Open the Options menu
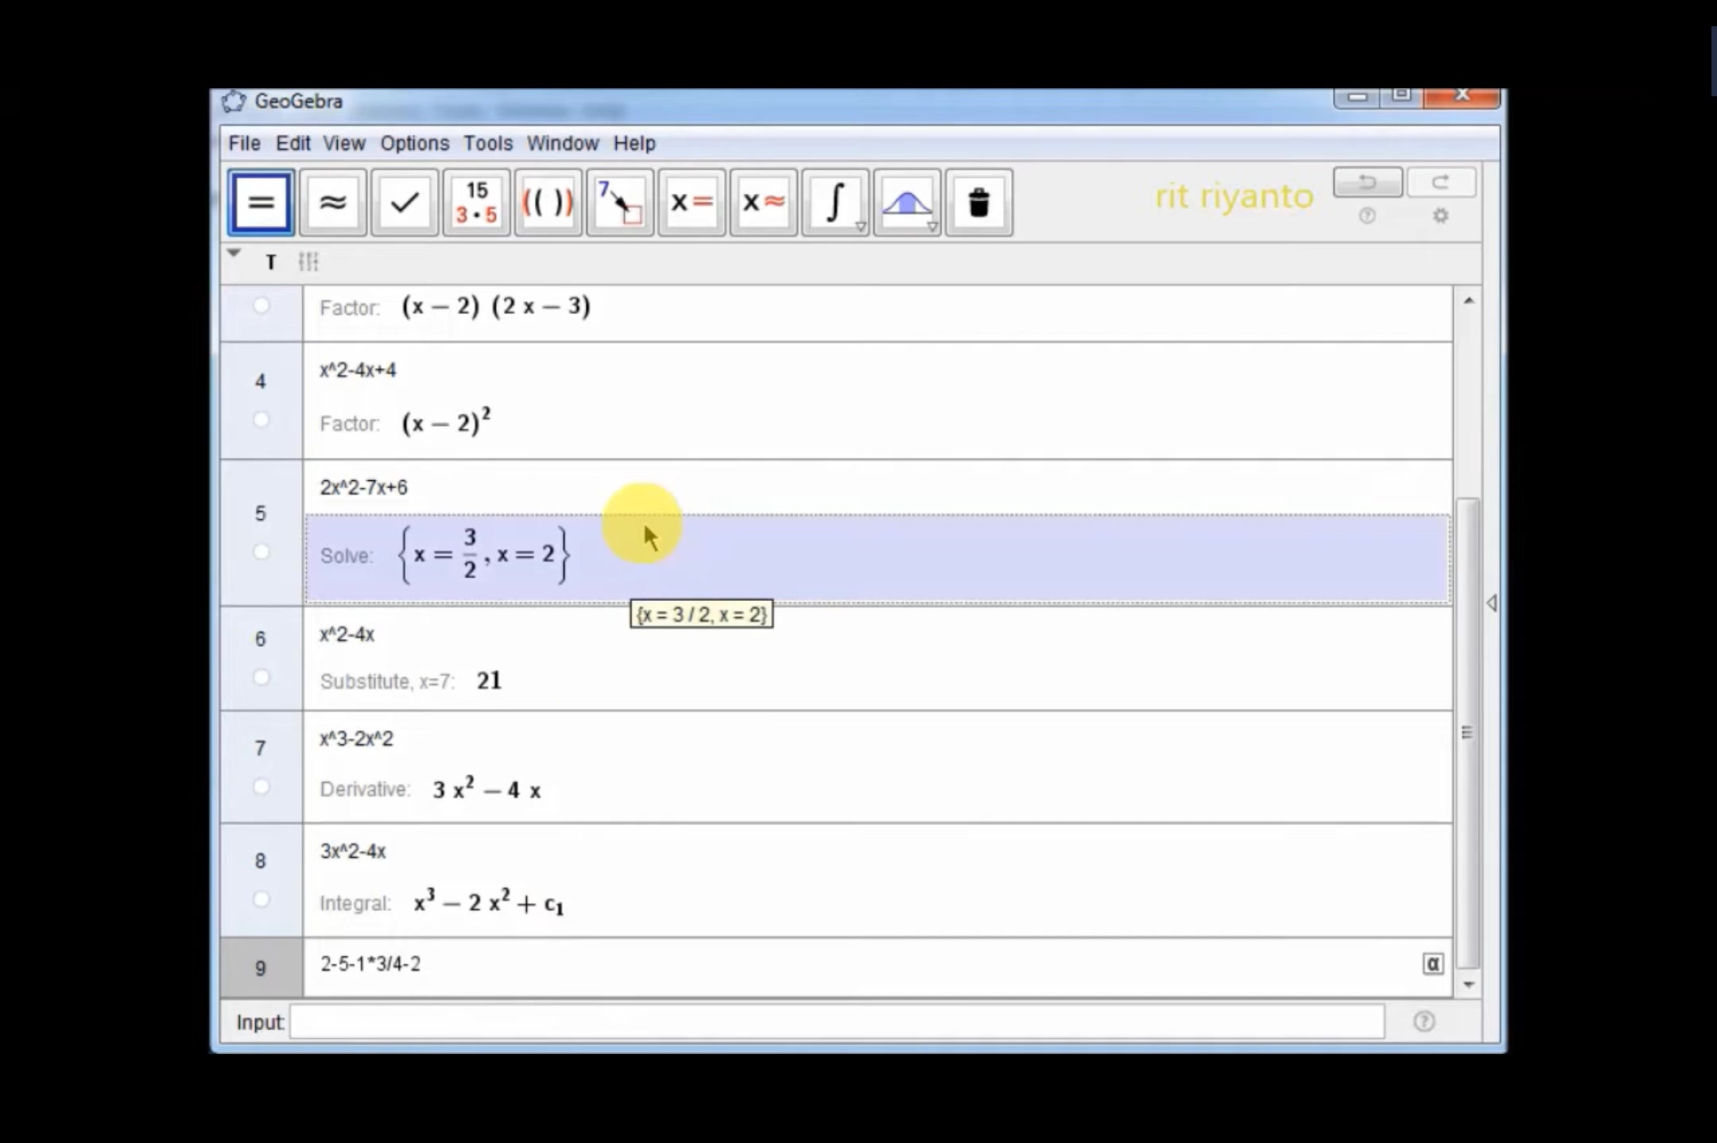This screenshot has width=1717, height=1143. [x=414, y=143]
